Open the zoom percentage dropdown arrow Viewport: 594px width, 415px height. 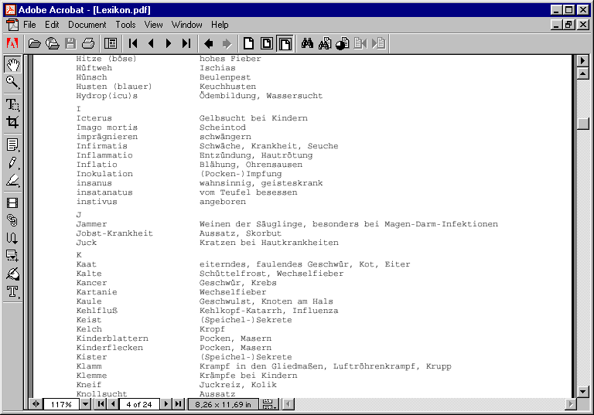[86, 404]
